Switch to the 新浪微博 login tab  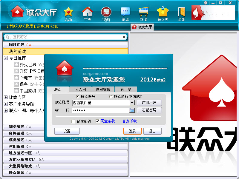tap(103, 89)
